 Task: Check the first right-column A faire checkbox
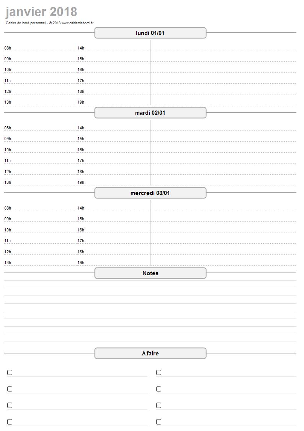159,372
